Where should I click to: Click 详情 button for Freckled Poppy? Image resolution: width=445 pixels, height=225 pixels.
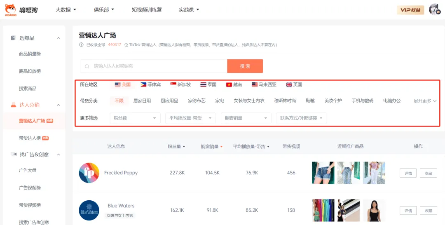pos(408,173)
